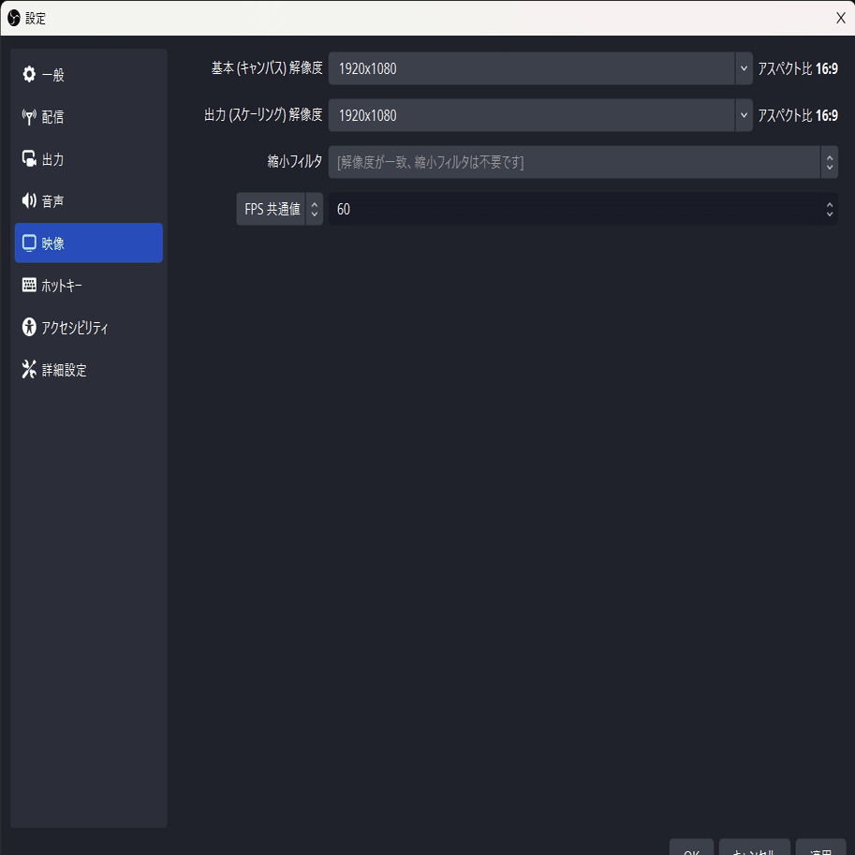Expand the FPS value 60 dropdown arrows

click(830, 209)
